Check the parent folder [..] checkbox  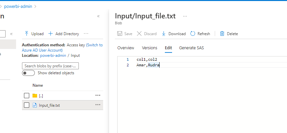[x=27, y=96]
